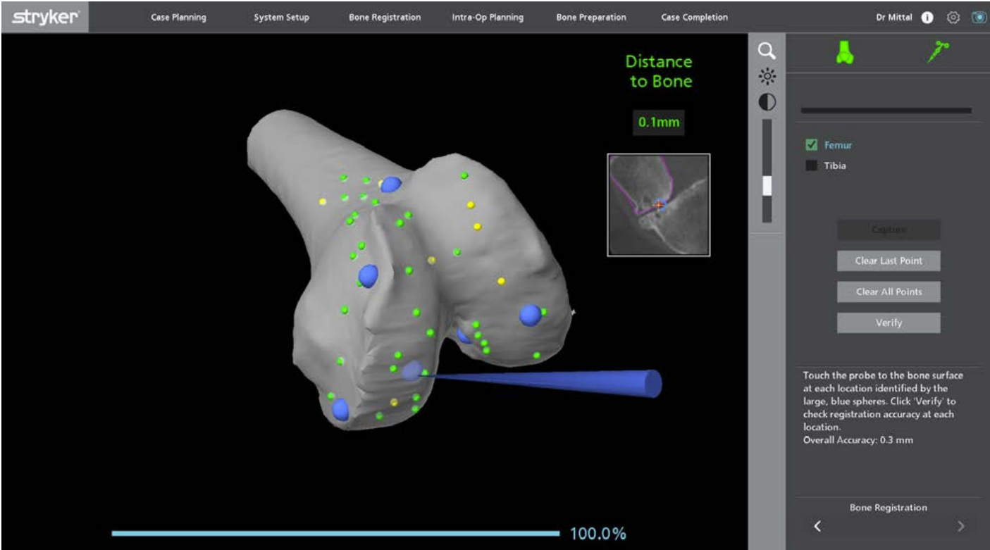Switch to the green bone icon tab

pos(844,52)
